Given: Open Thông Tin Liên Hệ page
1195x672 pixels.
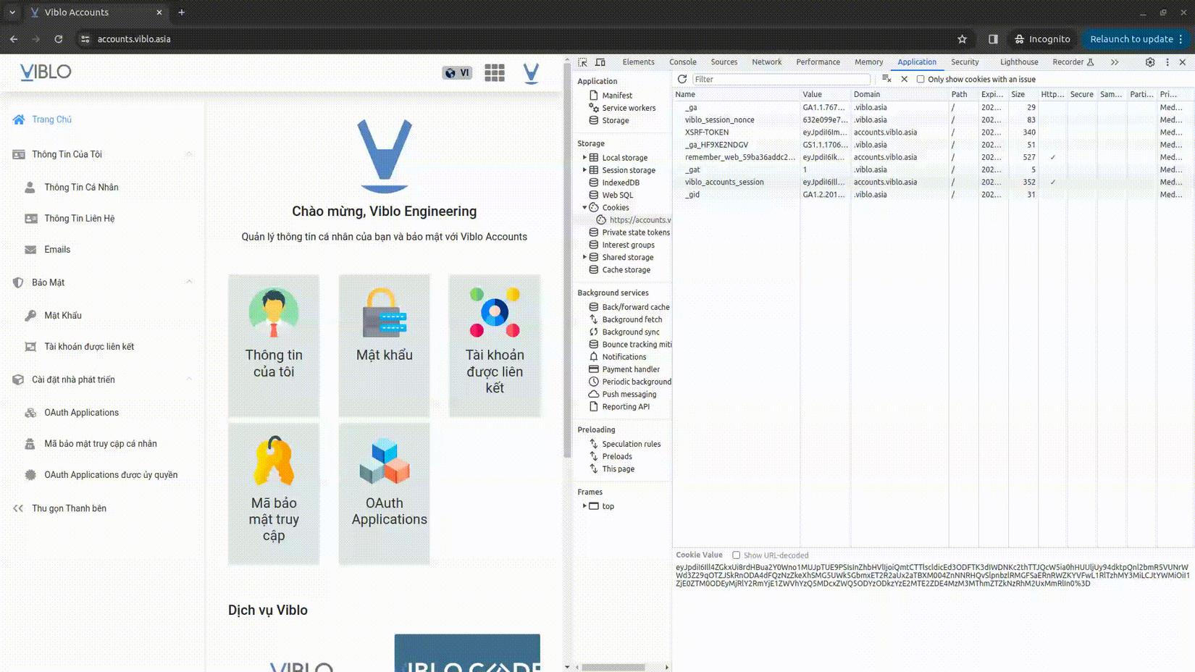Looking at the screenshot, I should tap(80, 218).
